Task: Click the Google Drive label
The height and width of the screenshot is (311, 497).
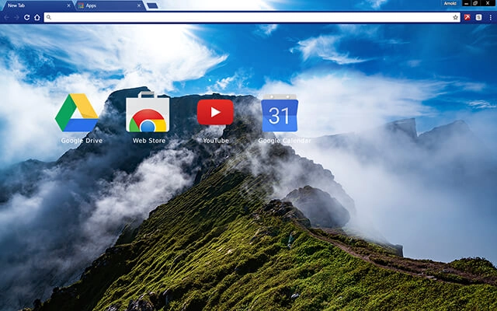Action: pyautogui.click(x=82, y=141)
